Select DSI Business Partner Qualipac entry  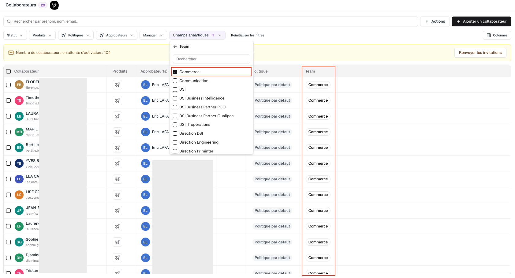(206, 116)
